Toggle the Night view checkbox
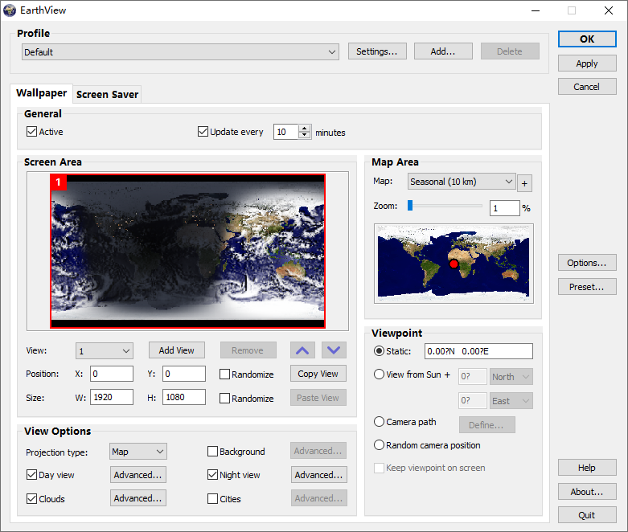Viewport: 628px width, 532px height. coord(213,475)
